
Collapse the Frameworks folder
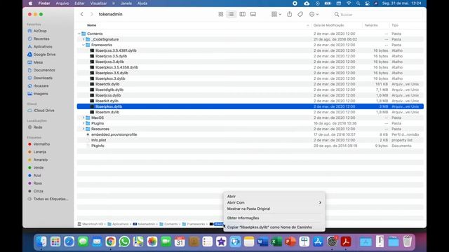[x=83, y=45]
